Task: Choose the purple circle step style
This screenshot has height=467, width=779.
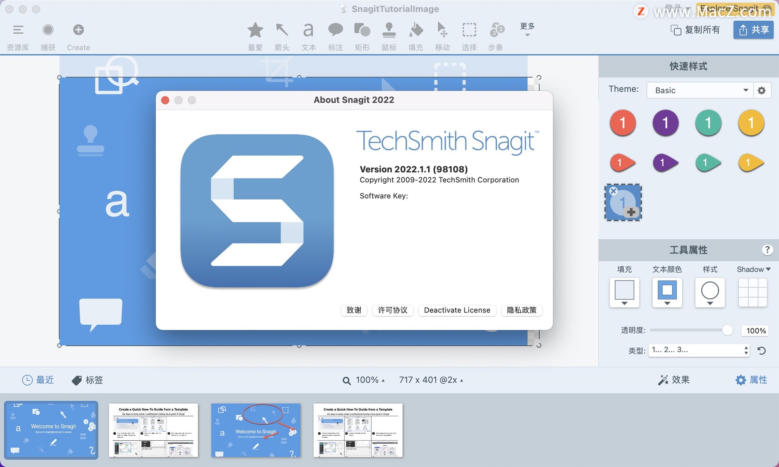Action: tap(665, 123)
